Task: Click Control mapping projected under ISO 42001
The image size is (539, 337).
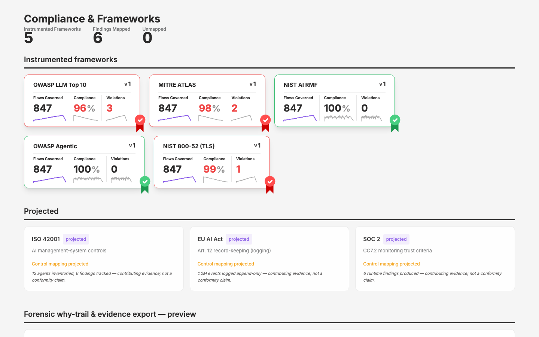Action: tap(60, 264)
